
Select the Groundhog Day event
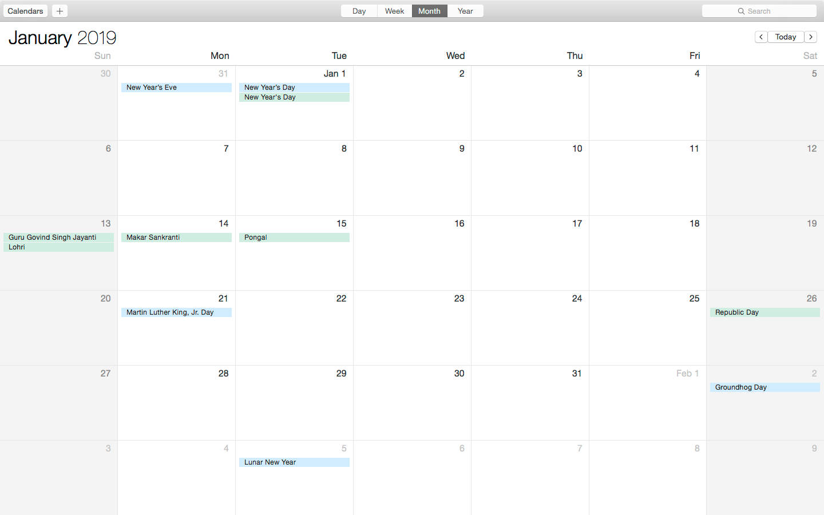[764, 387]
